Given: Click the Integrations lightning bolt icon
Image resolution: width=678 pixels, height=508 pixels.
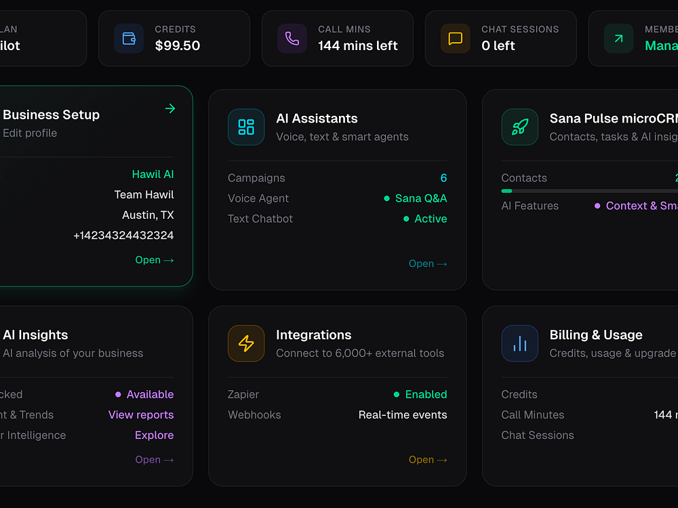Looking at the screenshot, I should 246,343.
